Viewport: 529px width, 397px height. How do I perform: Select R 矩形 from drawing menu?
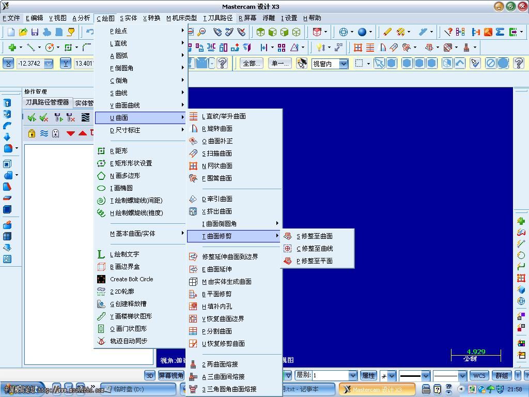pos(141,151)
